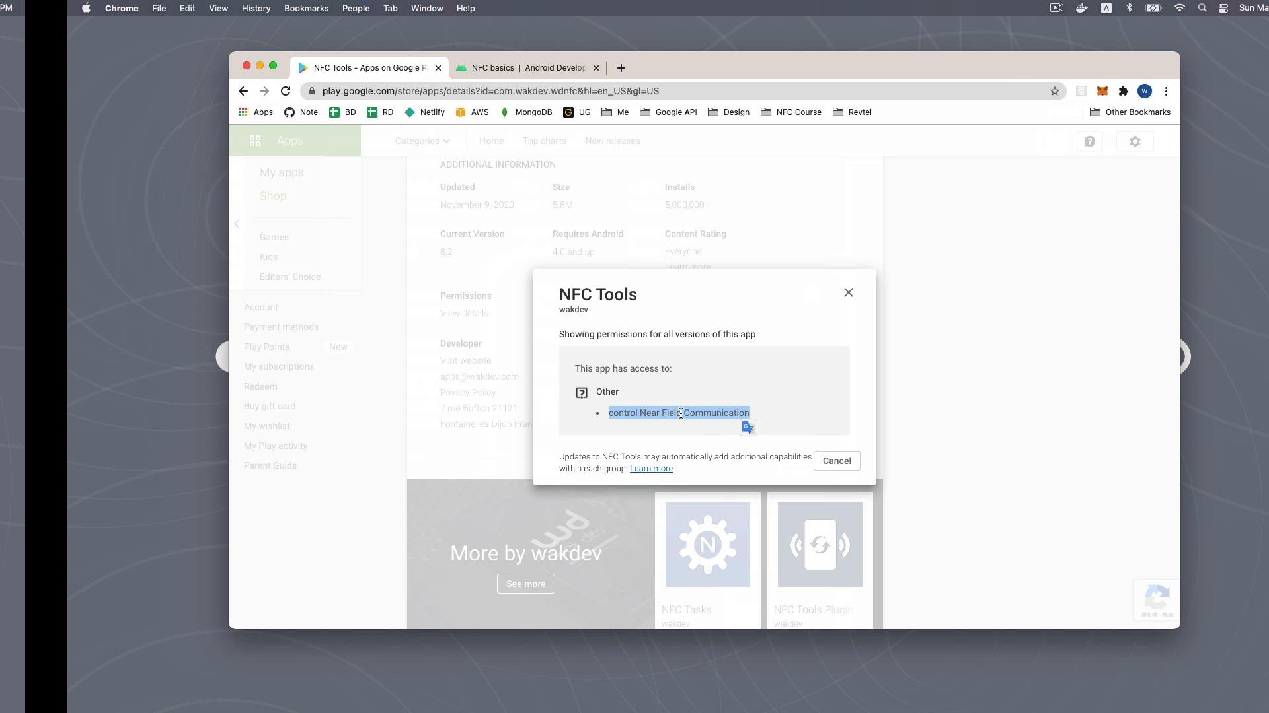Close the NFC Tools permissions dialog
The image size is (1269, 713).
[847, 292]
